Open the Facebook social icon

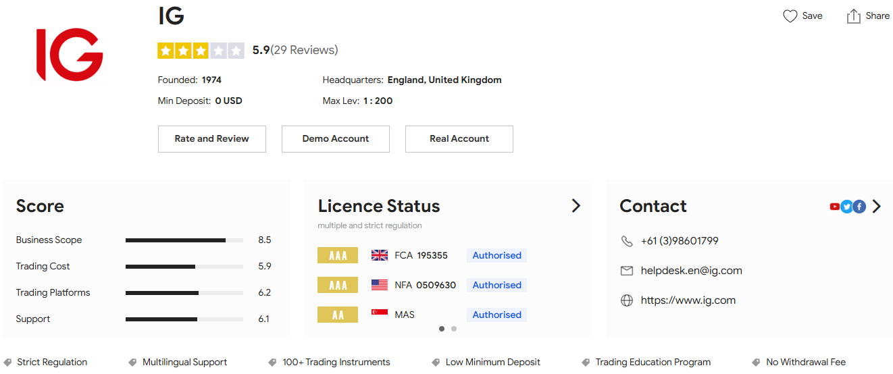[x=859, y=207]
